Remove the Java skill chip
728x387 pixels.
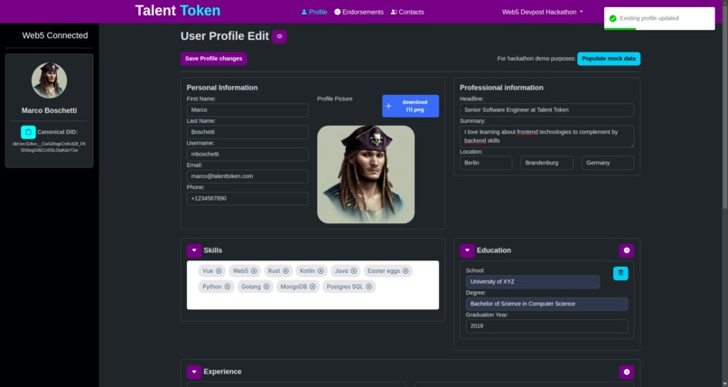pos(353,271)
